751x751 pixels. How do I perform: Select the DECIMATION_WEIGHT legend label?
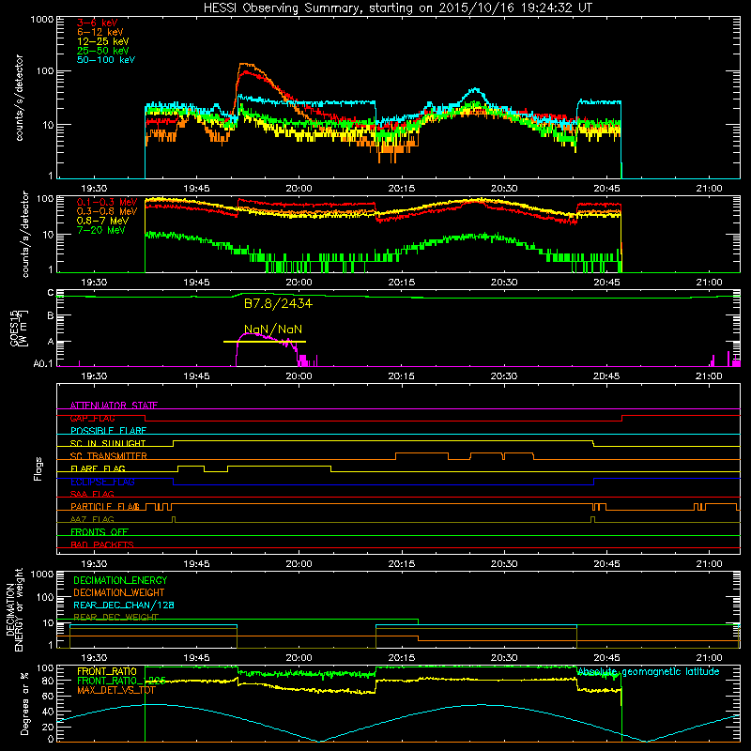coord(119,592)
